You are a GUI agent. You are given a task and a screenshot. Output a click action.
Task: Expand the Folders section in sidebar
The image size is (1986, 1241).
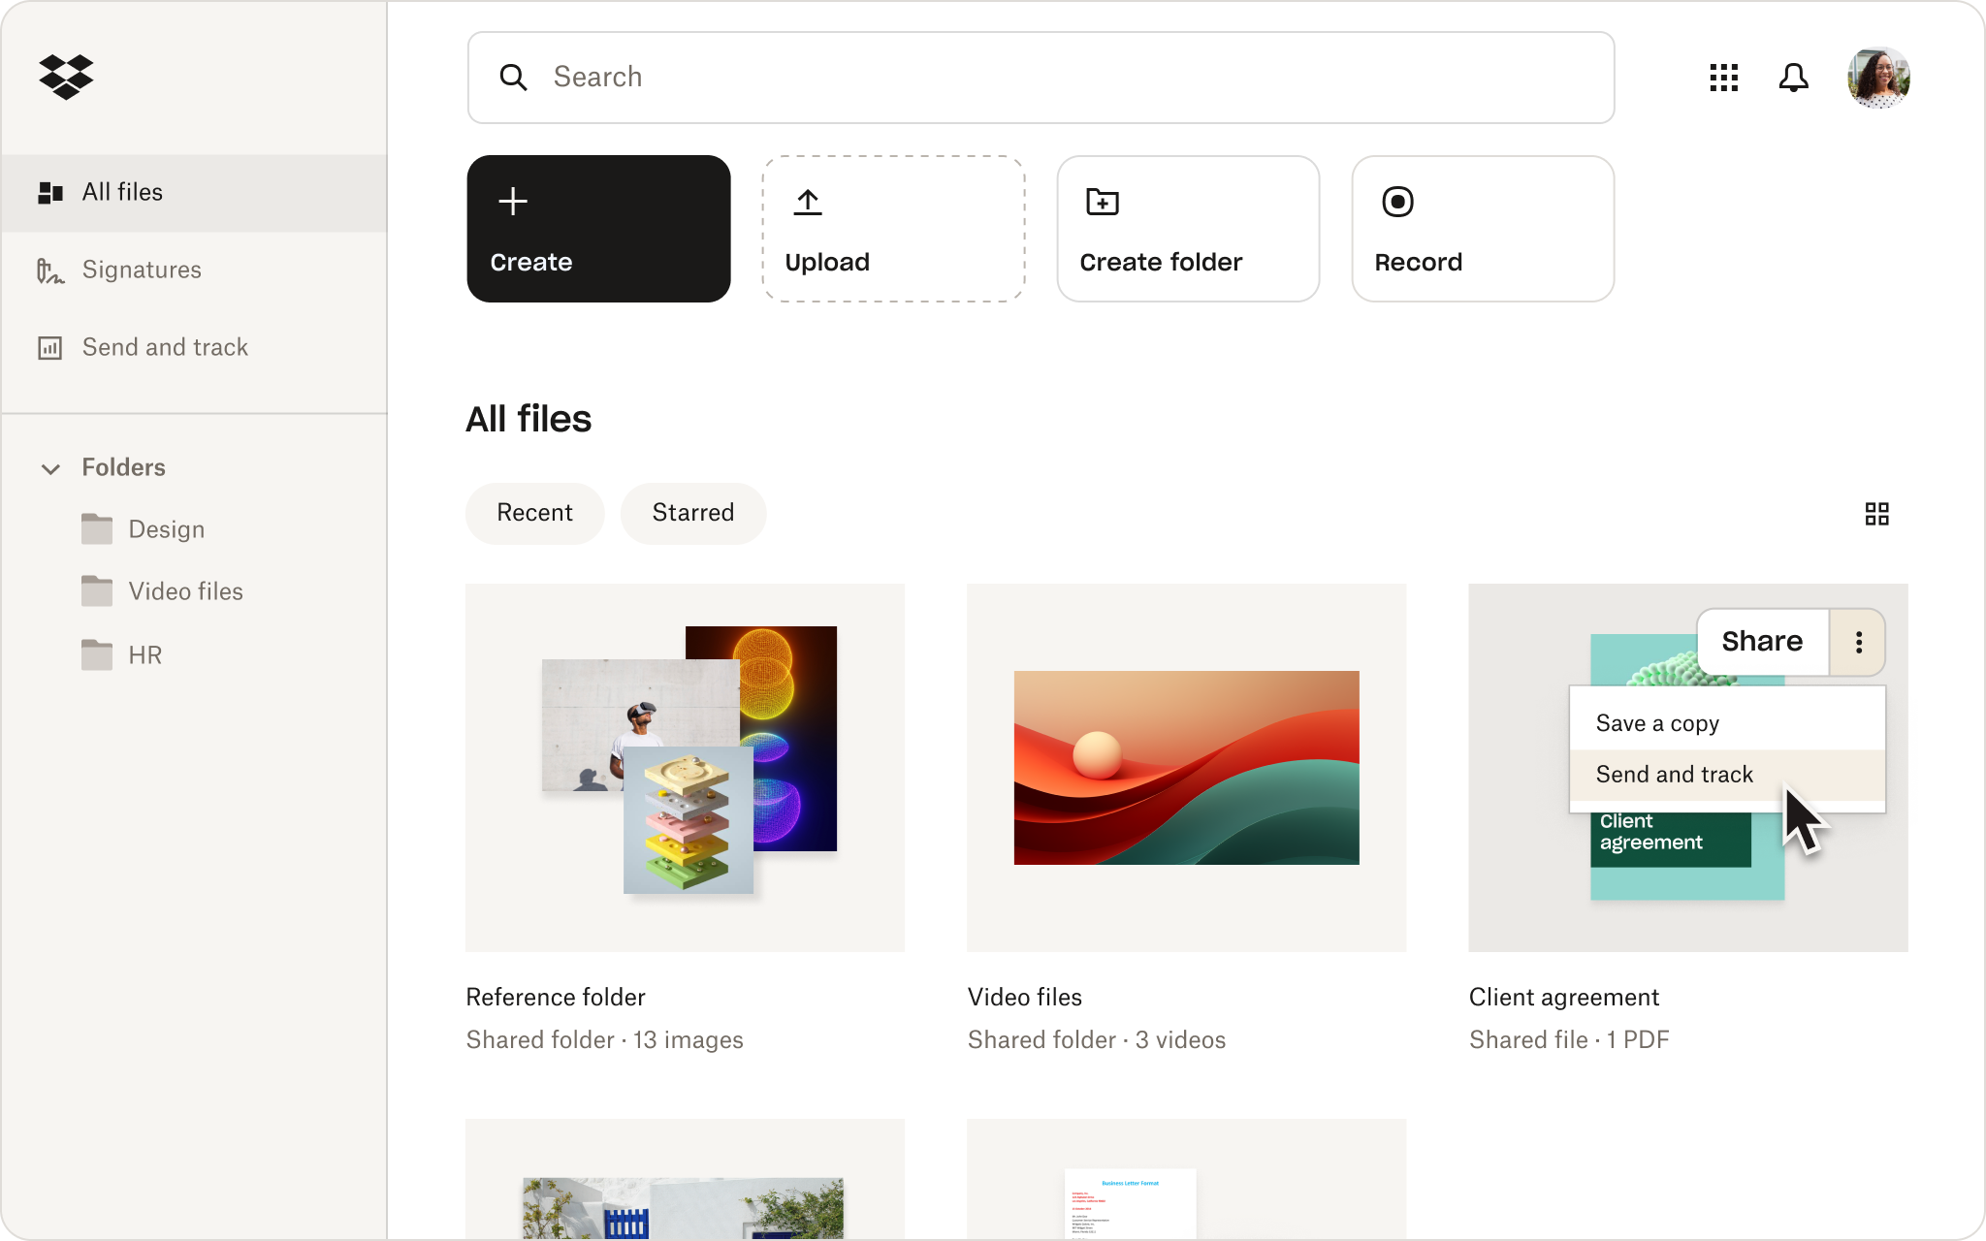pyautogui.click(x=50, y=467)
